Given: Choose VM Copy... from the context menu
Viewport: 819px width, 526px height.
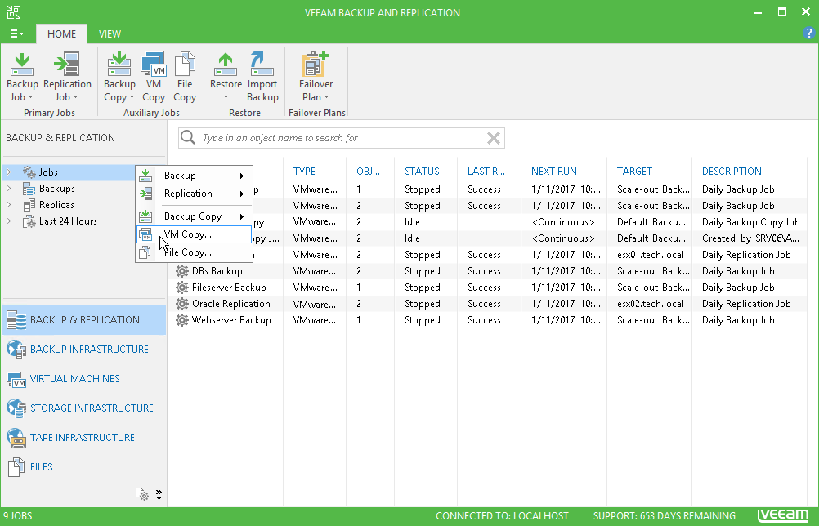Looking at the screenshot, I should 194,234.
